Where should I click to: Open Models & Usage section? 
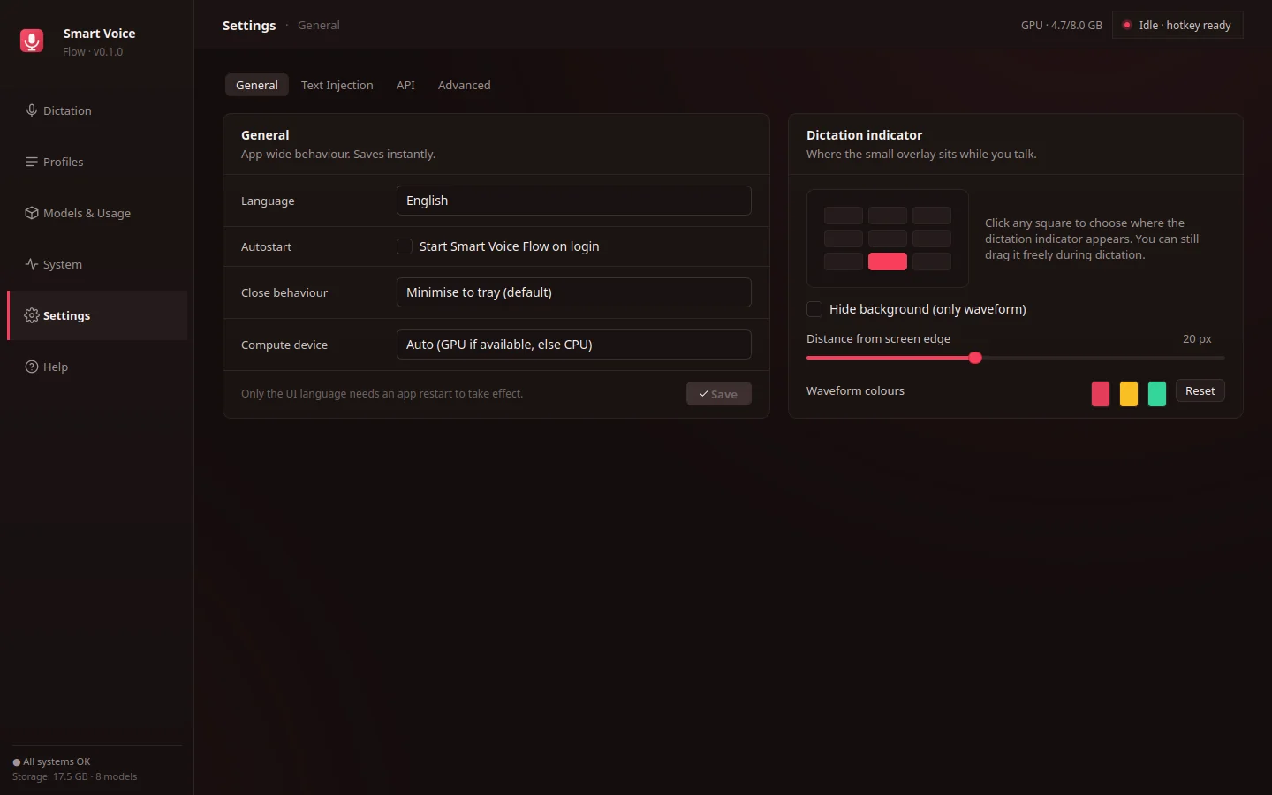tap(97, 213)
